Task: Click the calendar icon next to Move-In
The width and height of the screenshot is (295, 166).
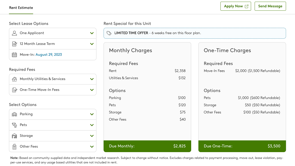Action: (14, 55)
